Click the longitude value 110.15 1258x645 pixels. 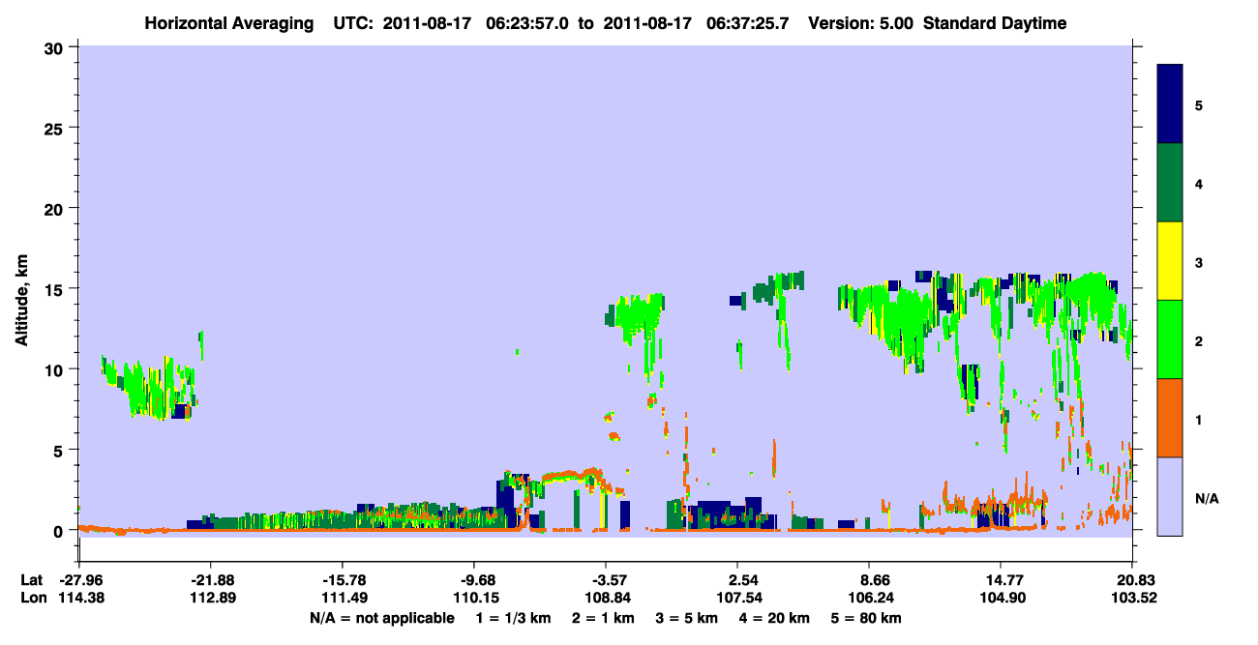(474, 598)
